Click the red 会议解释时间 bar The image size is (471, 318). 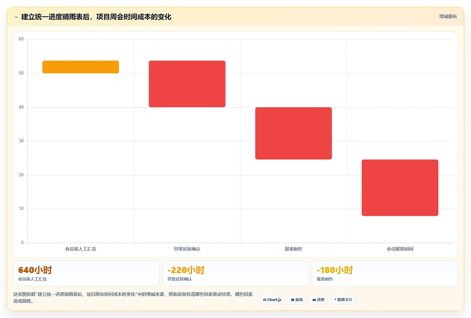[400, 188]
